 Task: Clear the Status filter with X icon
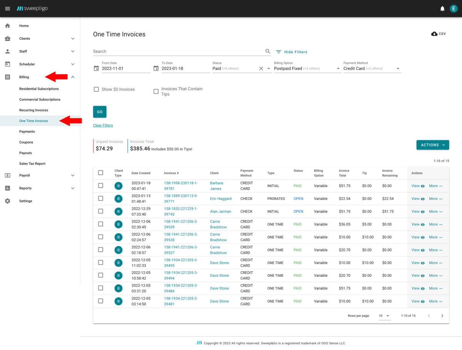click(261, 68)
